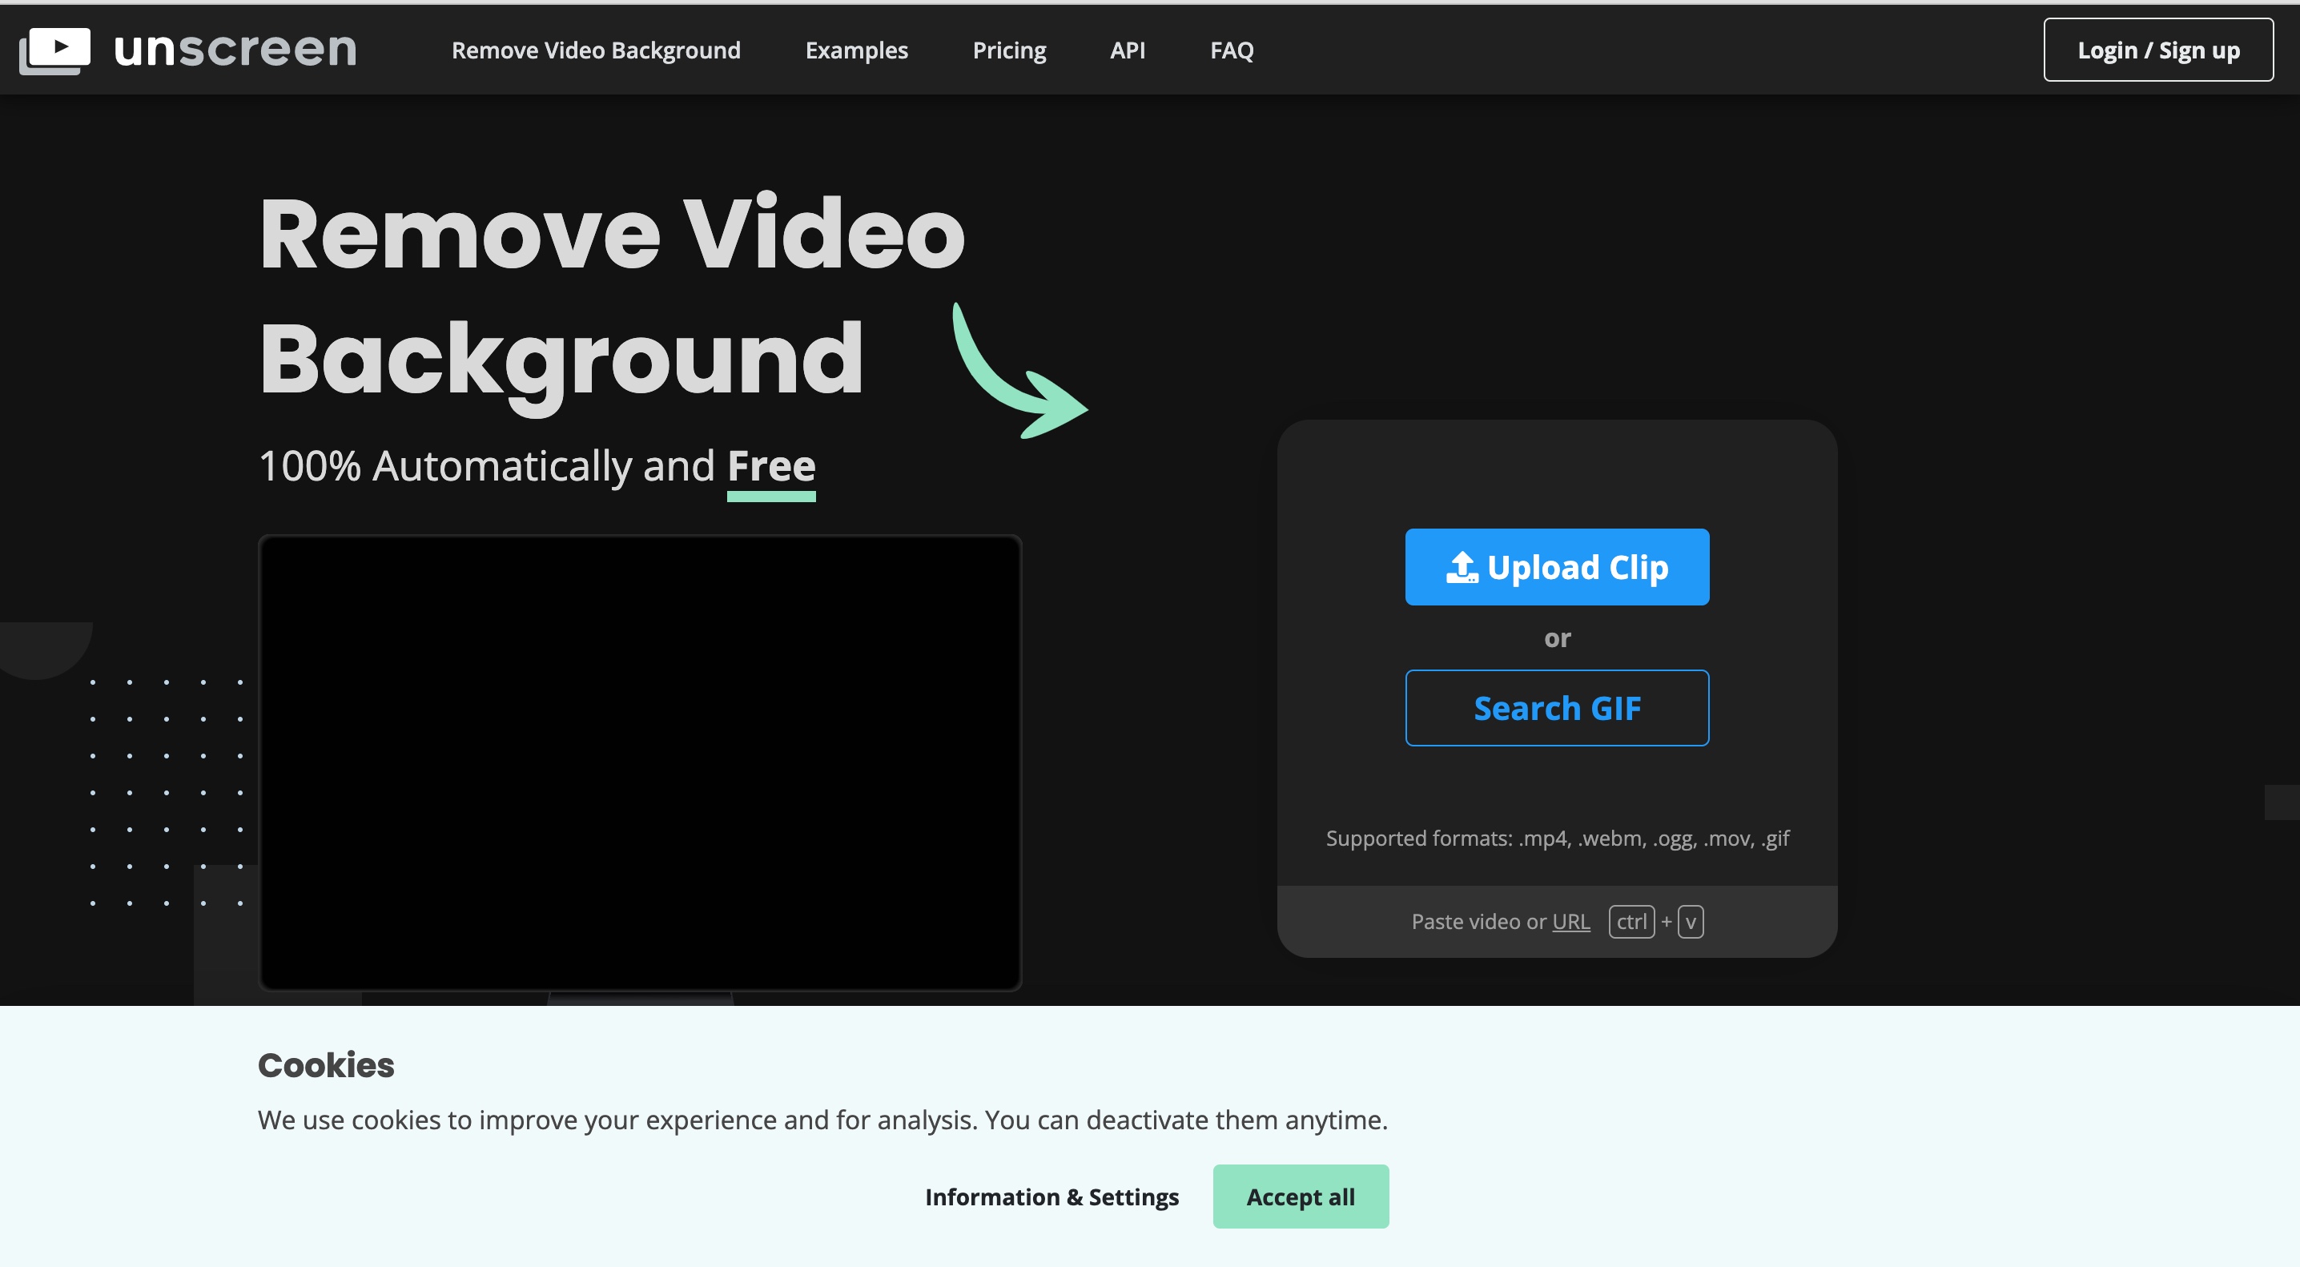This screenshot has height=1267, width=2300.
Task: Click the ctrl key hint icon
Action: tap(1631, 922)
